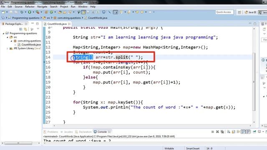Viewport: 267px width, 150px height.
Task: Open the Refactor menu
Action: (x=30, y=7)
